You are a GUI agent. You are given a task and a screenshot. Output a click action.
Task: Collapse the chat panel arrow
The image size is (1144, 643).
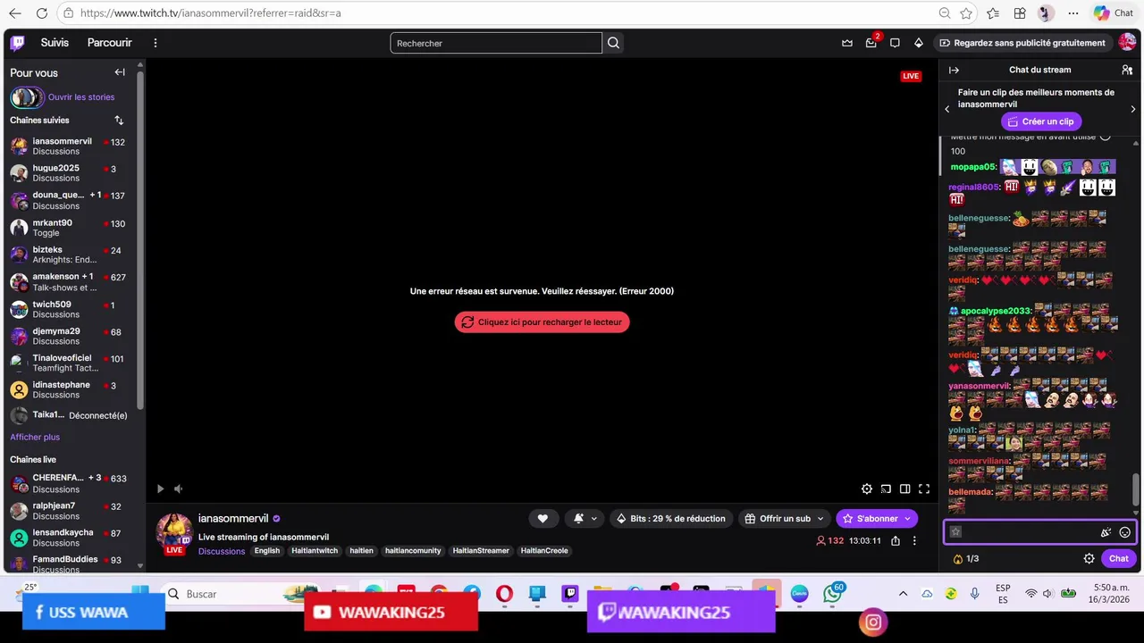(x=954, y=70)
